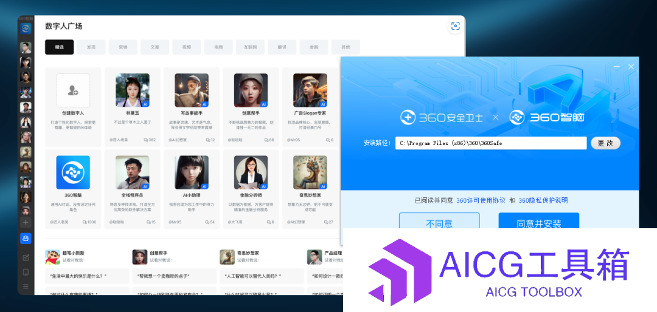Click the author name @大飞哥
657x312 pixels.
pos(235,222)
